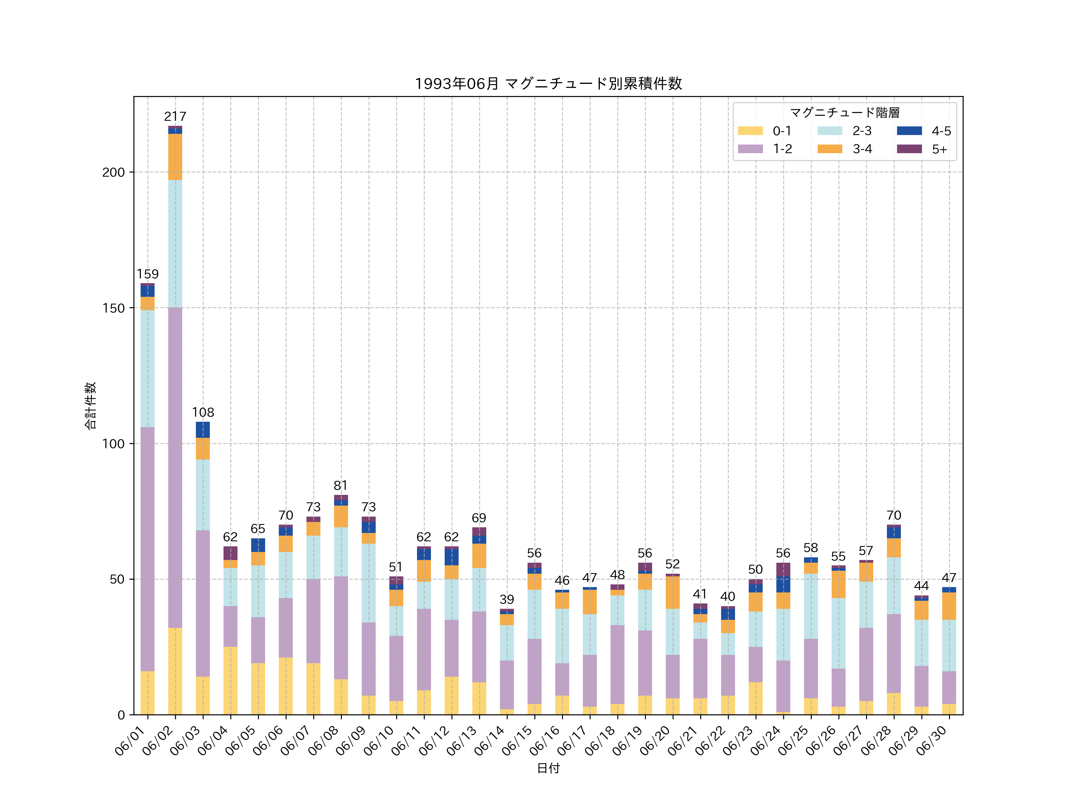The image size is (1070, 803).
Task: Click the y-axis tick label 200
Action: tap(113, 172)
